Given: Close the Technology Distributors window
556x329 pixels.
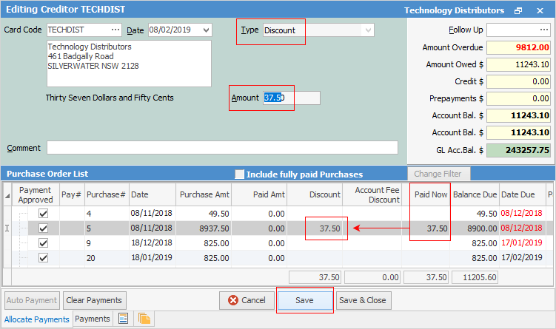Looking at the screenshot, I should coord(540,11).
